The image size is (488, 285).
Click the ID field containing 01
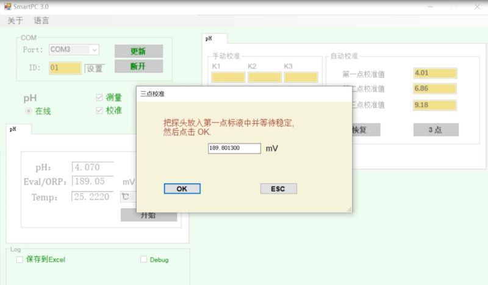(x=64, y=68)
